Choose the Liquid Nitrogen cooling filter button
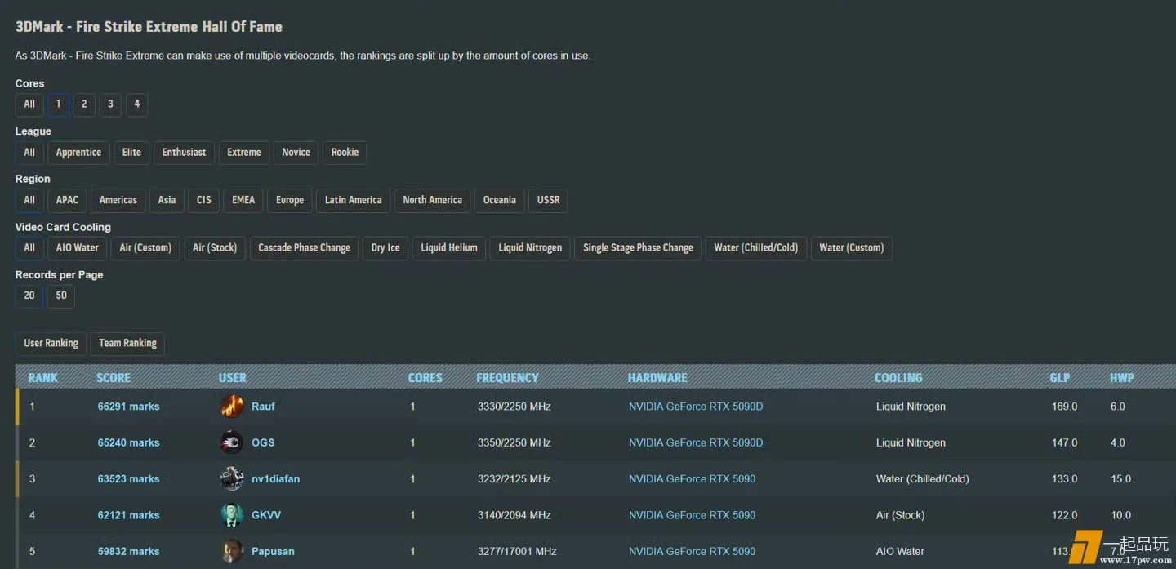The width and height of the screenshot is (1176, 569). click(x=530, y=248)
